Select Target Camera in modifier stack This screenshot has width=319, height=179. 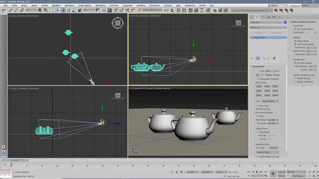tap(268, 38)
